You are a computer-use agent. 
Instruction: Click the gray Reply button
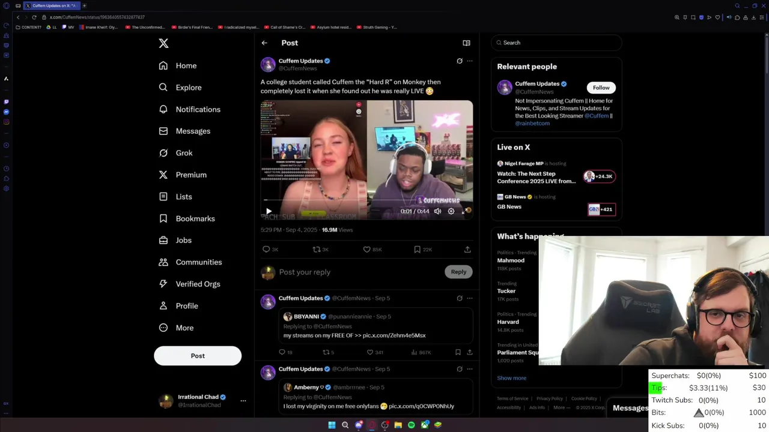458,272
